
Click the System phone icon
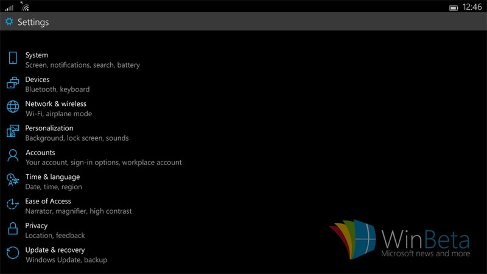click(x=13, y=58)
